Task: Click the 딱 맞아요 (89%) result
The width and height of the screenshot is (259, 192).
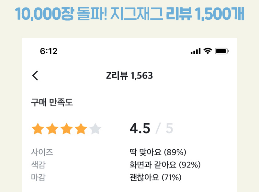Action: pyautogui.click(x=158, y=152)
